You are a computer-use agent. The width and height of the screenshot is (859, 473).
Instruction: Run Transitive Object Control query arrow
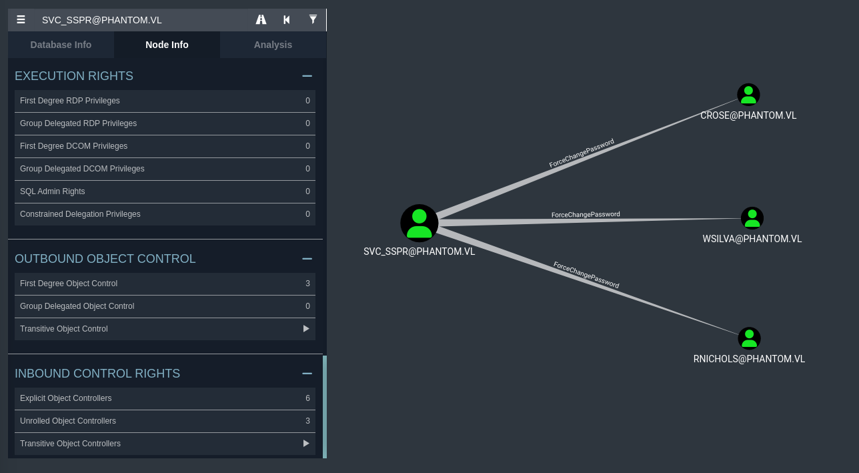306,329
